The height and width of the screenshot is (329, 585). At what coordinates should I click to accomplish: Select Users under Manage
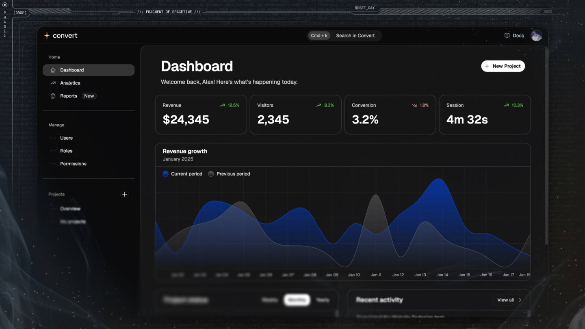click(x=66, y=138)
